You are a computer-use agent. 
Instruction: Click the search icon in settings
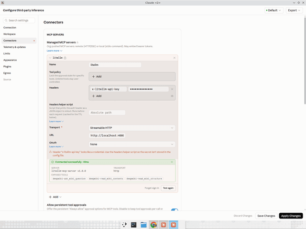click(6, 21)
